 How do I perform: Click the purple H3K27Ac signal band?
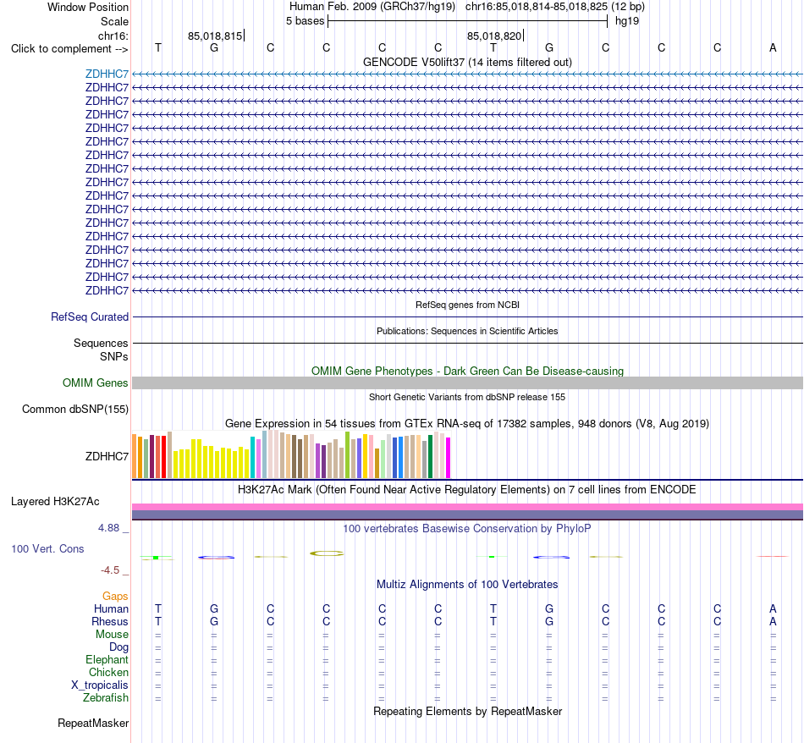pos(467,515)
